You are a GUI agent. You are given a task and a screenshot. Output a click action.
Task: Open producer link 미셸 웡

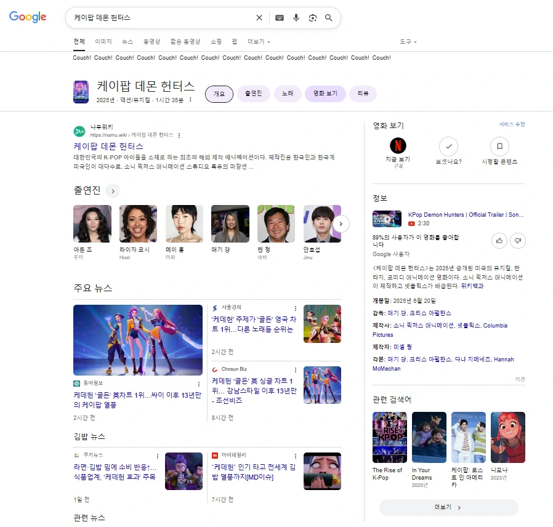pos(403,347)
